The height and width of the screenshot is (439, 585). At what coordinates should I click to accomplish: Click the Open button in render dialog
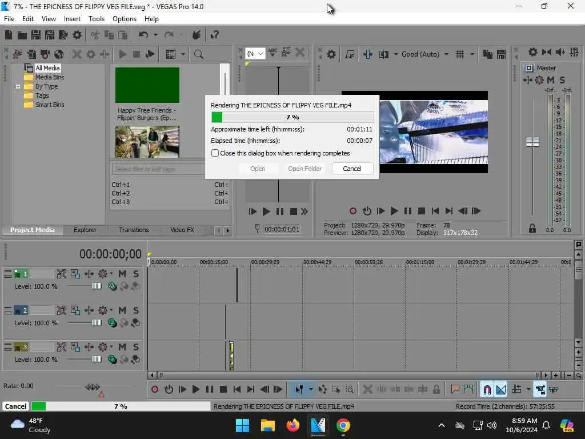point(258,169)
